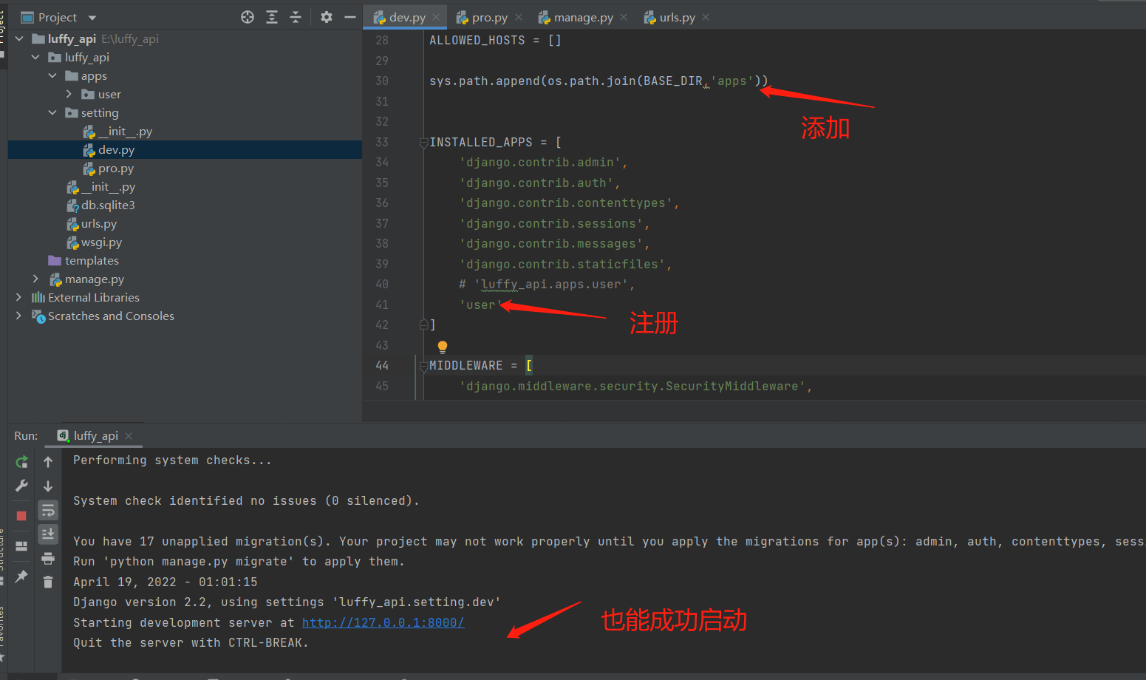Screen dimensions: 1146x680
Task: Switch to the pro.py editor tab
Action: tap(490, 18)
